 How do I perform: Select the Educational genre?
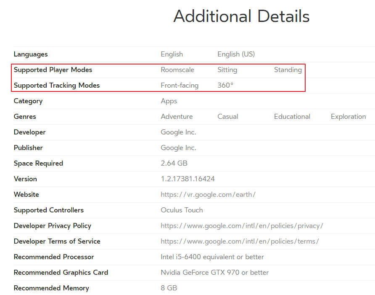click(292, 117)
